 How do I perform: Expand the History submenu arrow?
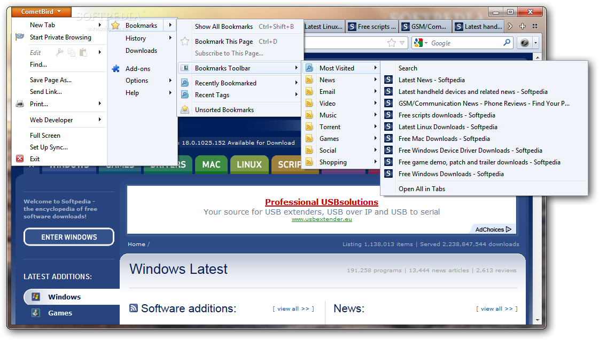tap(170, 38)
